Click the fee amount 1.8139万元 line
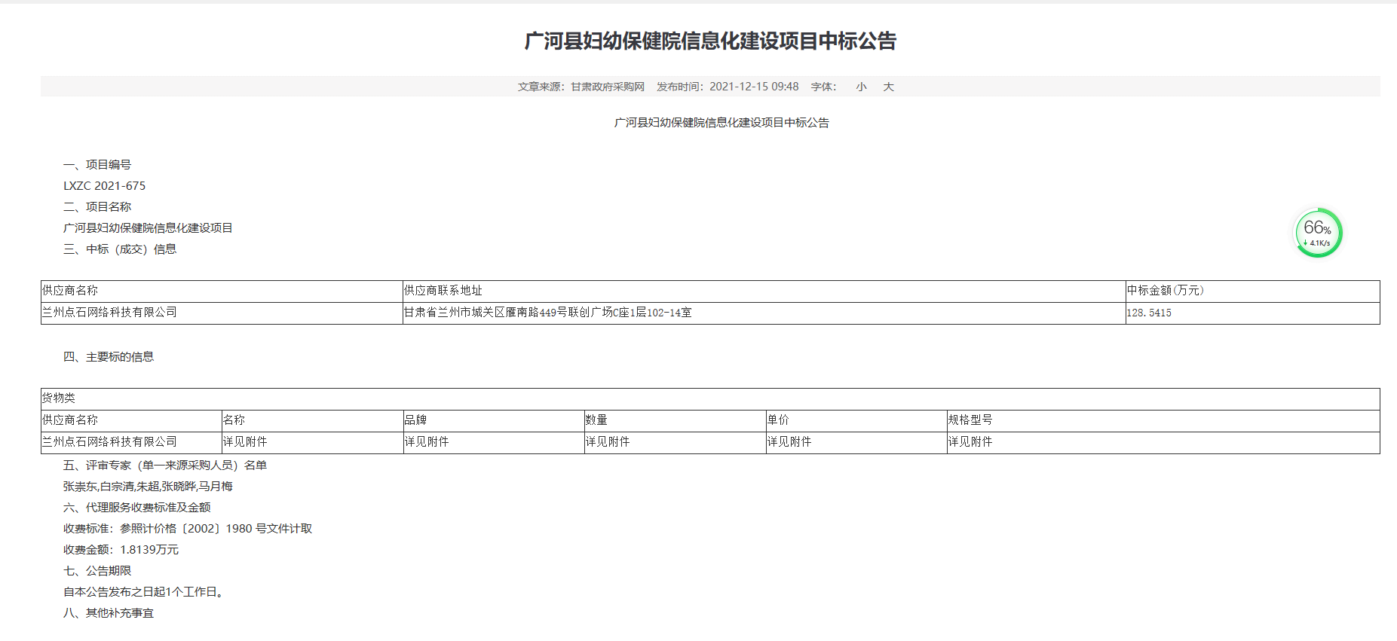Screen dimensions: 1397x641 [121, 550]
